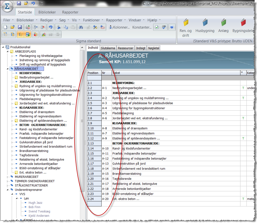This screenshot has width=257, height=223.
Task: Click the toolbar open folder icon
Action: (13, 27)
